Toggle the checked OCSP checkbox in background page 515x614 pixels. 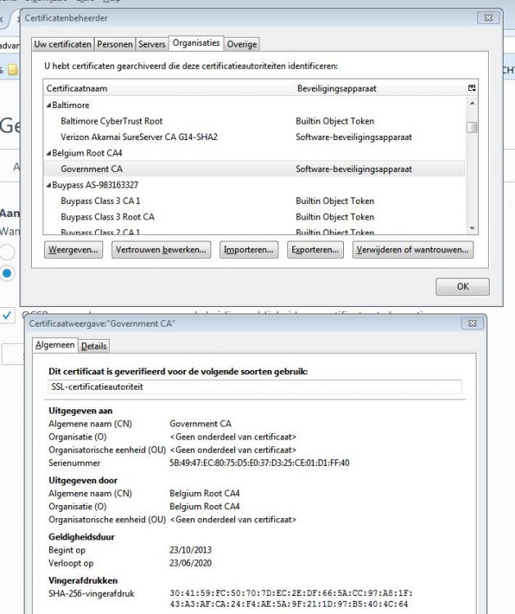coord(7,315)
